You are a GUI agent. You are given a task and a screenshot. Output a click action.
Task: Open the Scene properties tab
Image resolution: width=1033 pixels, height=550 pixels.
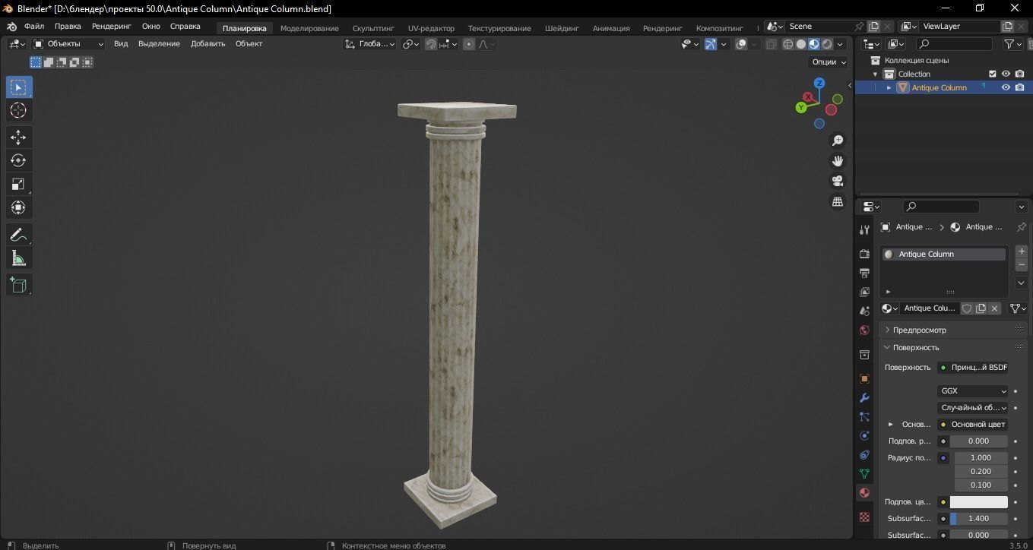864,311
